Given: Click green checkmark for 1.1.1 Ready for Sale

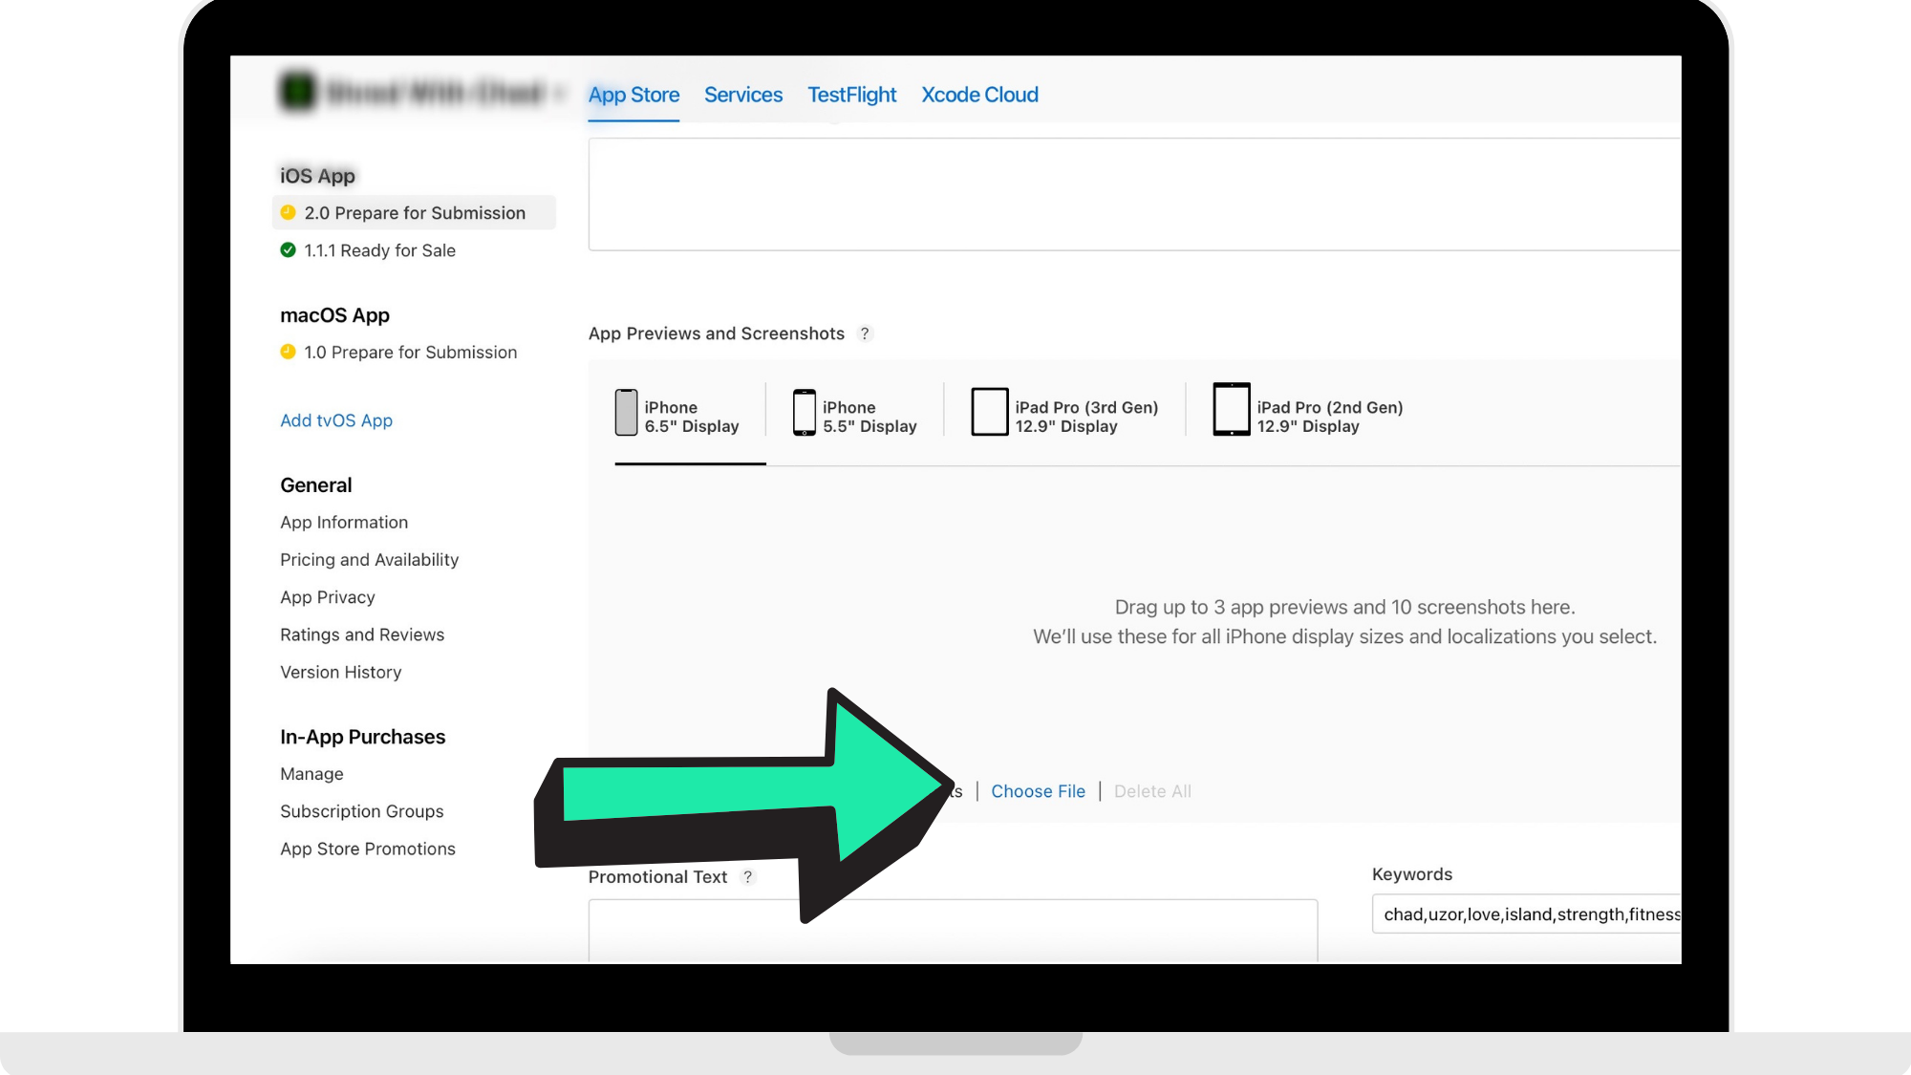Looking at the screenshot, I should point(288,250).
